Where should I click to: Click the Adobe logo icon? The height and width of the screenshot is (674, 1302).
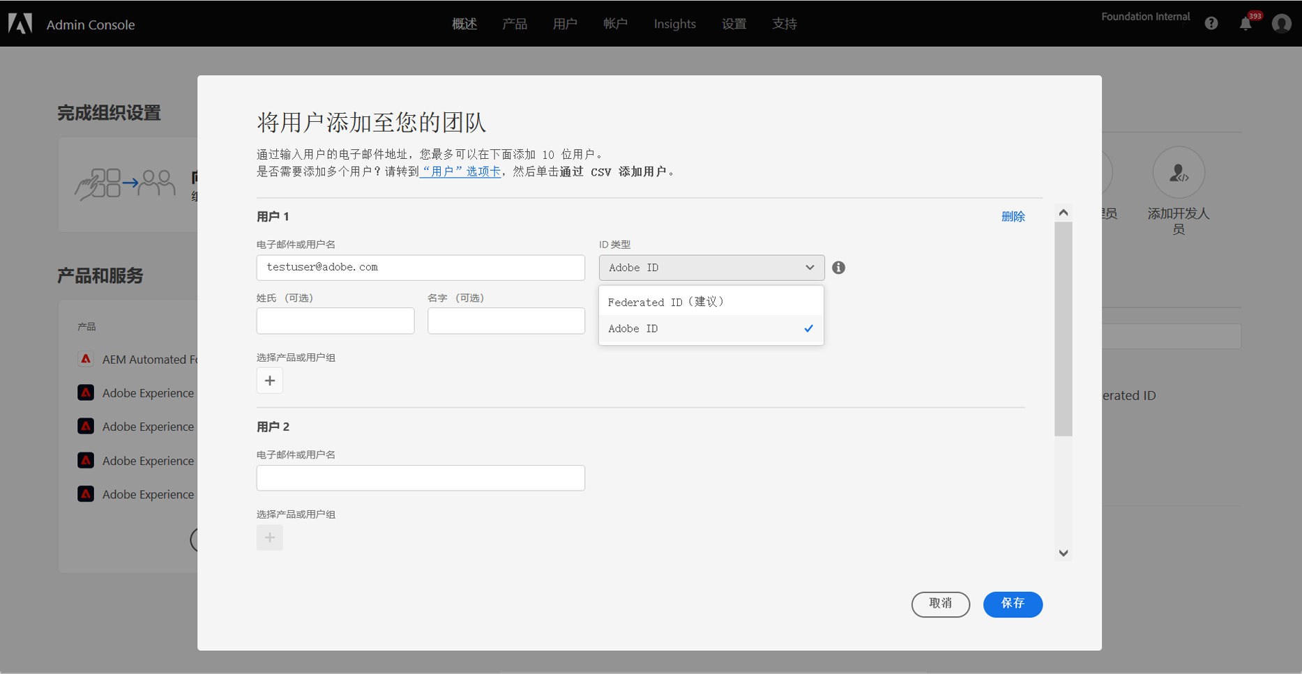[x=20, y=24]
